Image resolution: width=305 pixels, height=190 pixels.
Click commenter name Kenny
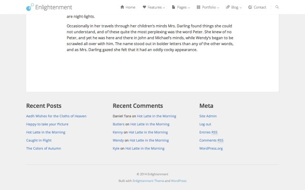[x=118, y=132]
